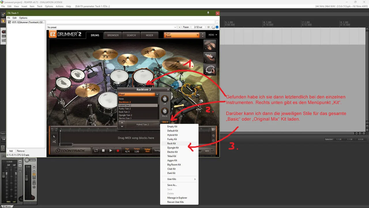Click the Remove FX button
This screenshot has height=208, width=369.
pyautogui.click(x=20, y=151)
